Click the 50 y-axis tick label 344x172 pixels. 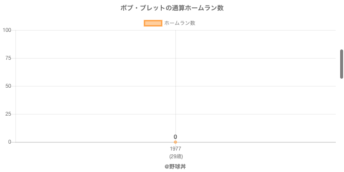(8, 86)
